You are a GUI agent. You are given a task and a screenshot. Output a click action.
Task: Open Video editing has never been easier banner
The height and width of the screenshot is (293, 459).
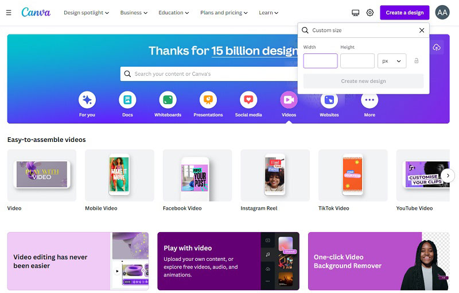pos(78,261)
